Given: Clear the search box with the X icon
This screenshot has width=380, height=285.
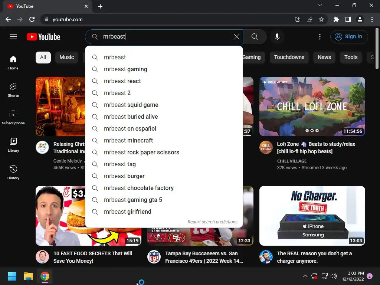Looking at the screenshot, I should pyautogui.click(x=236, y=37).
